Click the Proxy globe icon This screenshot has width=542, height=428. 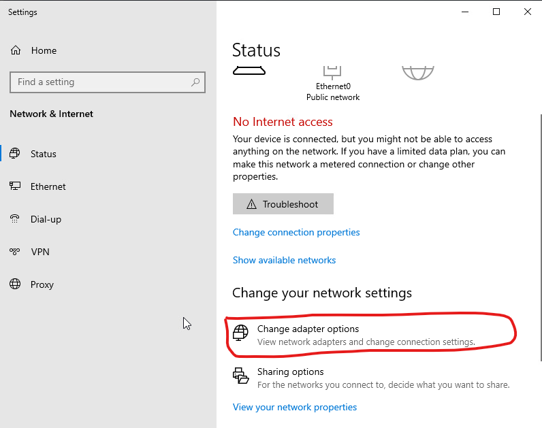(15, 284)
